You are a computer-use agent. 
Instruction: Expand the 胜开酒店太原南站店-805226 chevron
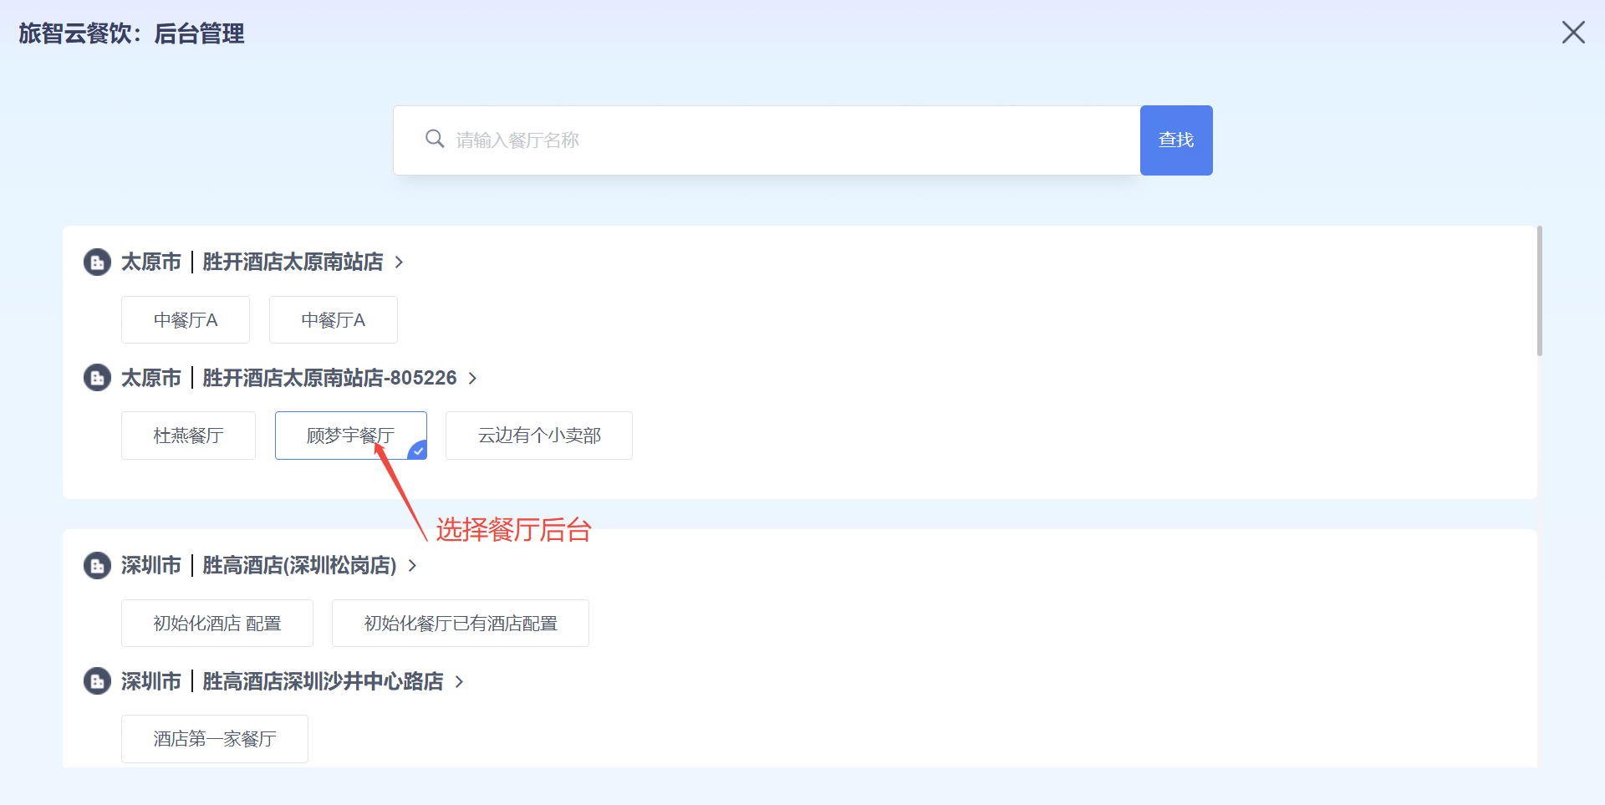point(472,379)
